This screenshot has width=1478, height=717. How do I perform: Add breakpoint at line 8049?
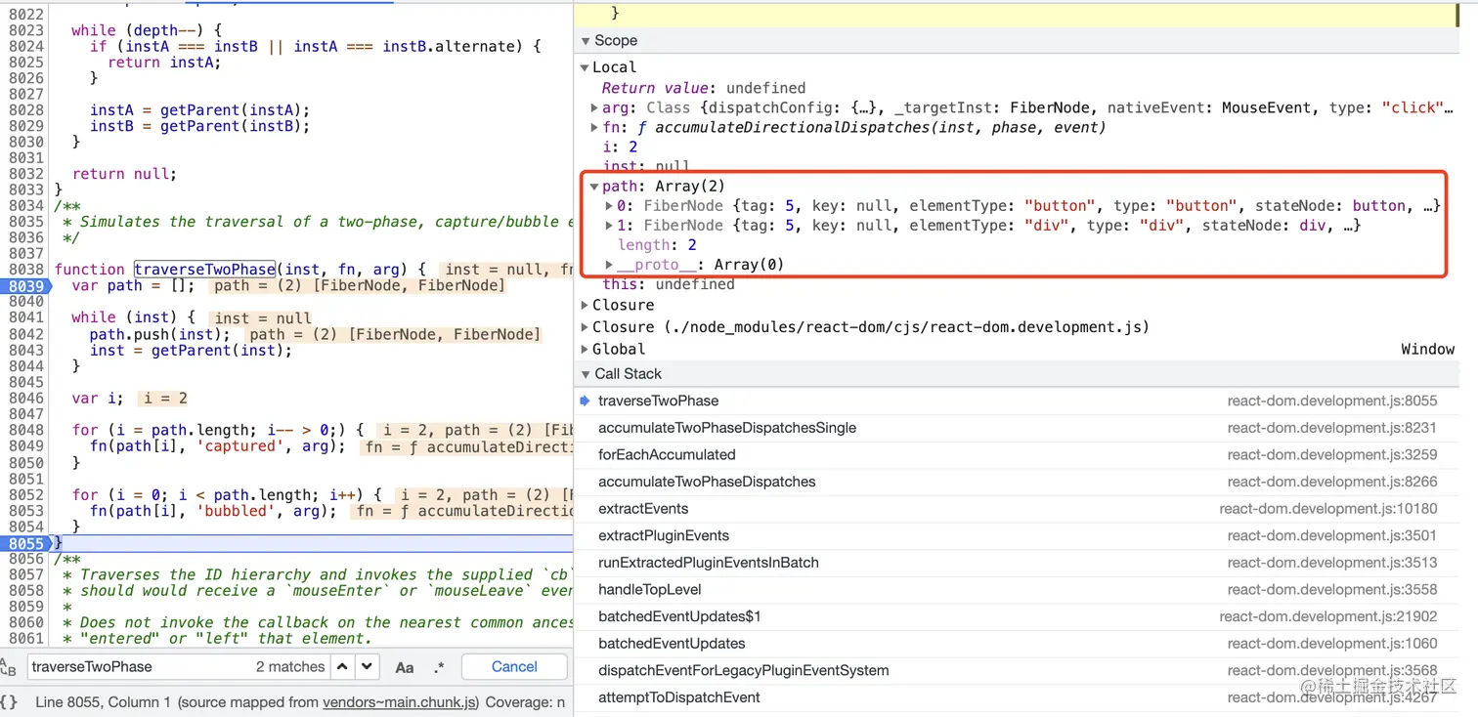tap(25, 445)
